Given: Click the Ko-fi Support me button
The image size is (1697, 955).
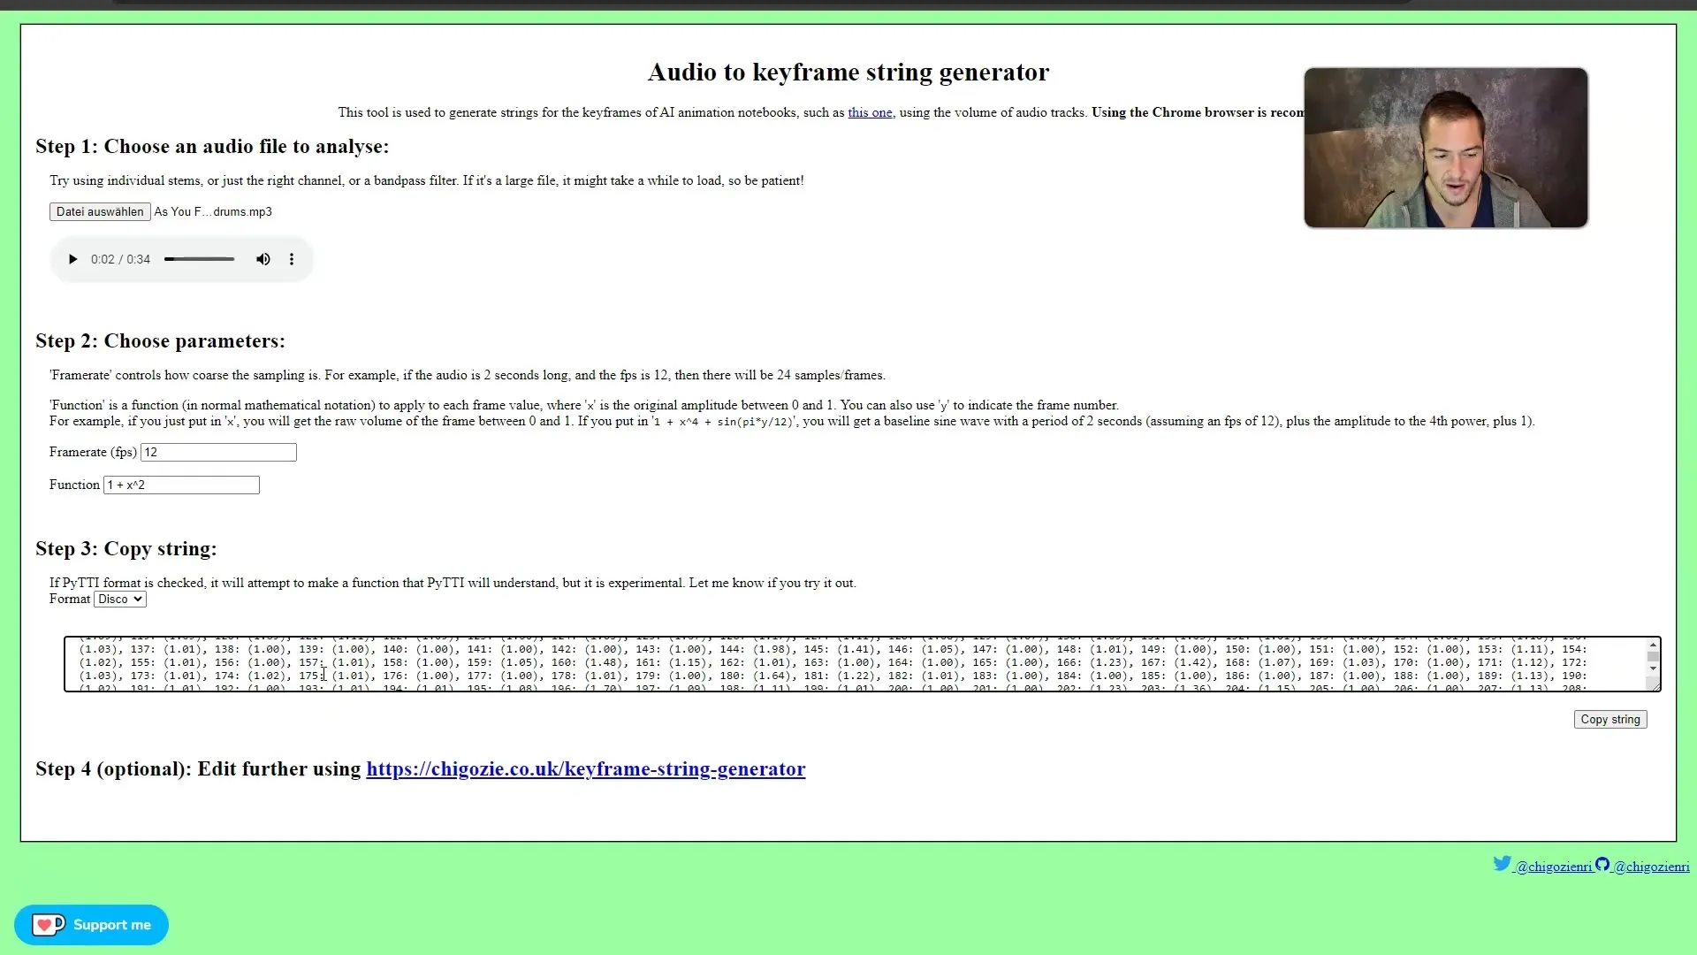Looking at the screenshot, I should click(x=91, y=925).
